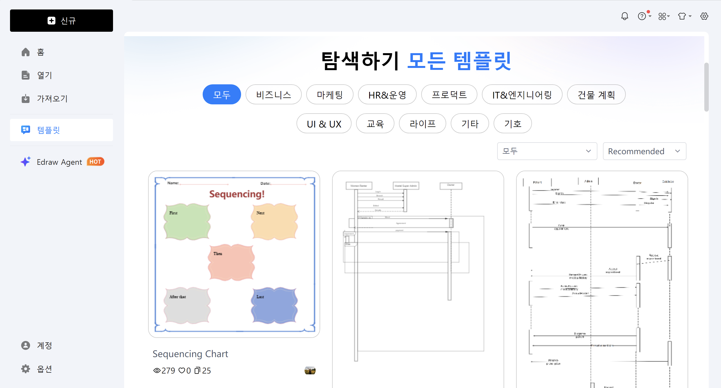Click the 신규 new document button

click(61, 20)
